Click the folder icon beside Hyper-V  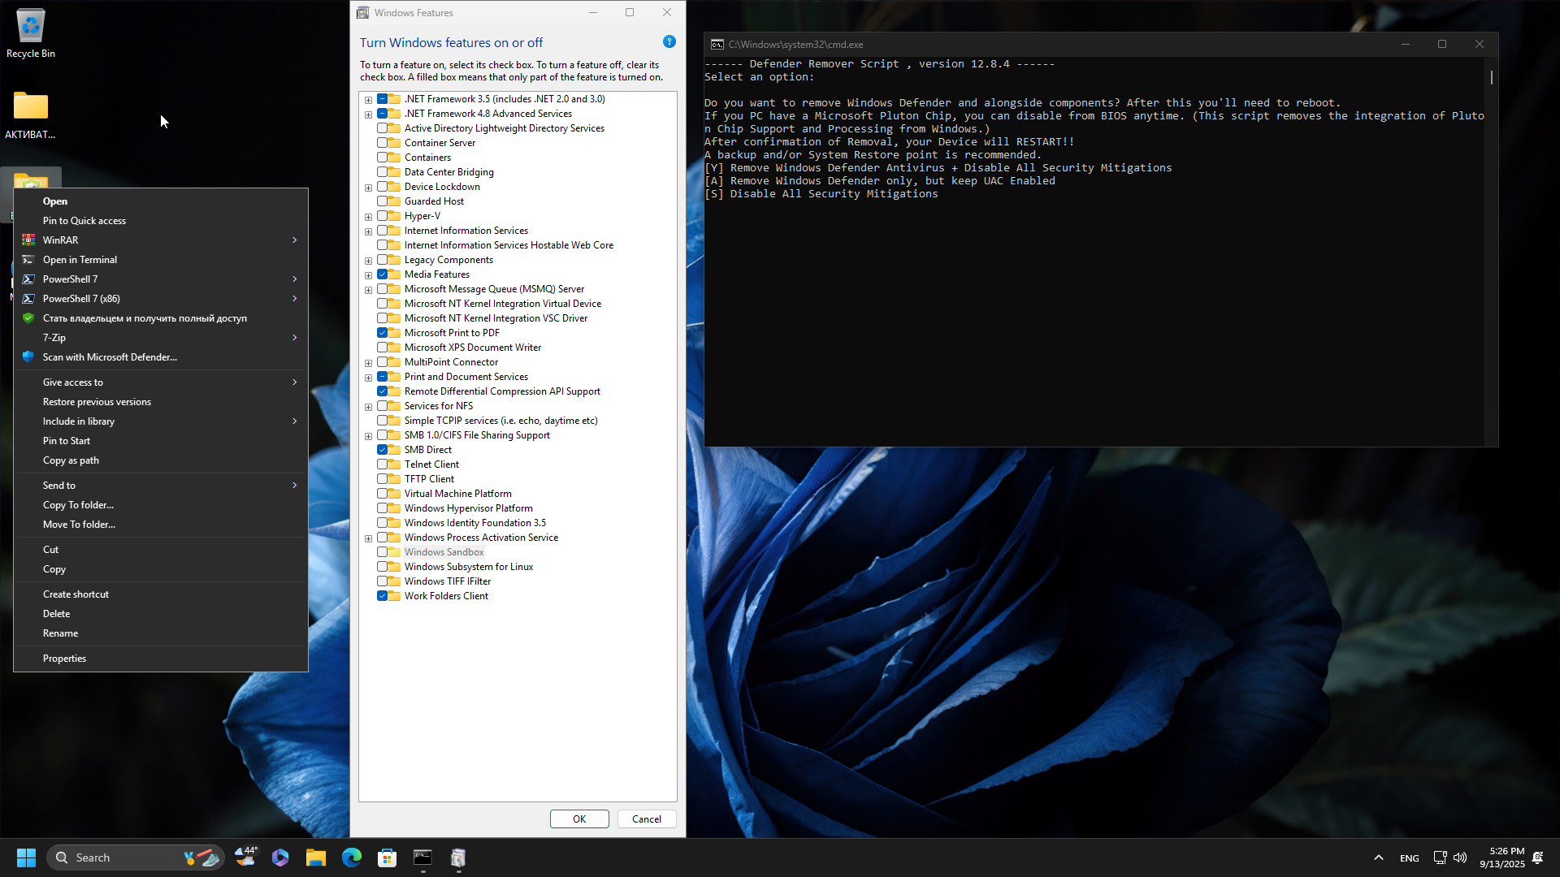(394, 216)
